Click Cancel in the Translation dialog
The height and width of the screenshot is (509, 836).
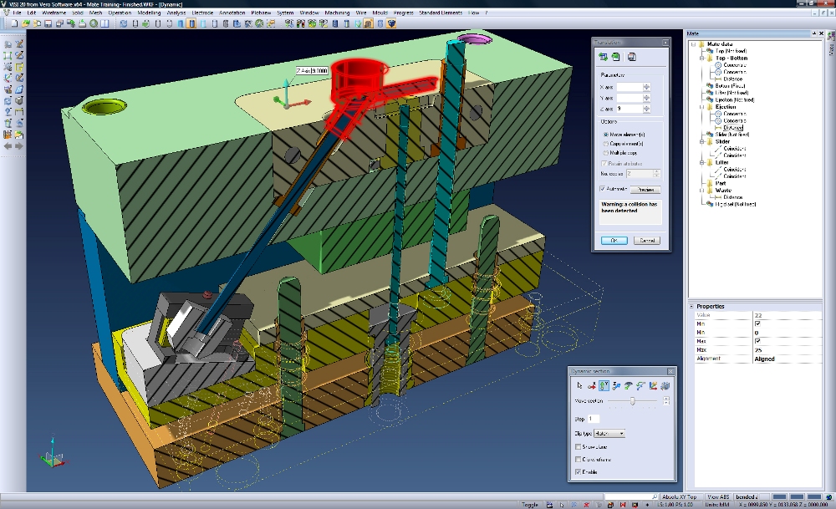click(647, 241)
